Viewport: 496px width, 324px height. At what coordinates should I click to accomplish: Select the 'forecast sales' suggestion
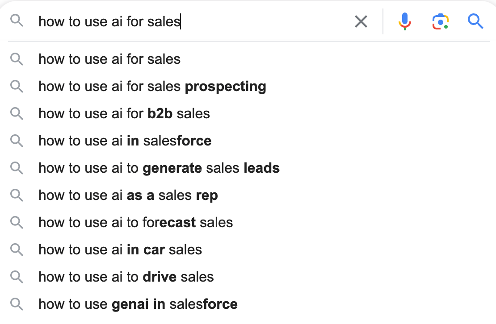[136, 222]
